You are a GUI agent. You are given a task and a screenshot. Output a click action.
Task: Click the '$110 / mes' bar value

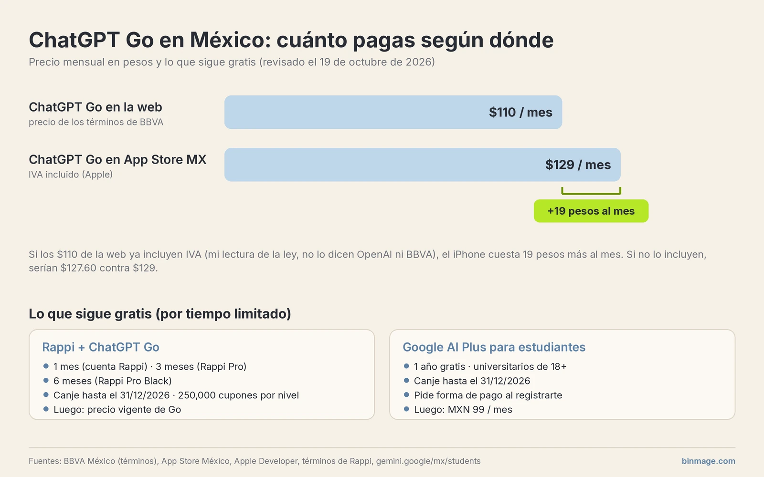tap(520, 112)
